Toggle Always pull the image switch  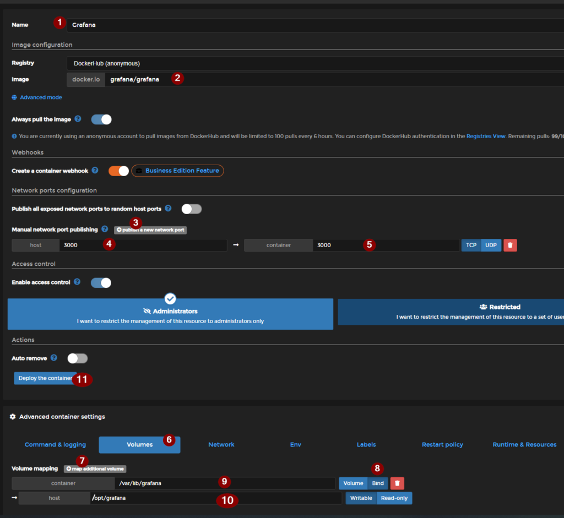[x=101, y=119]
